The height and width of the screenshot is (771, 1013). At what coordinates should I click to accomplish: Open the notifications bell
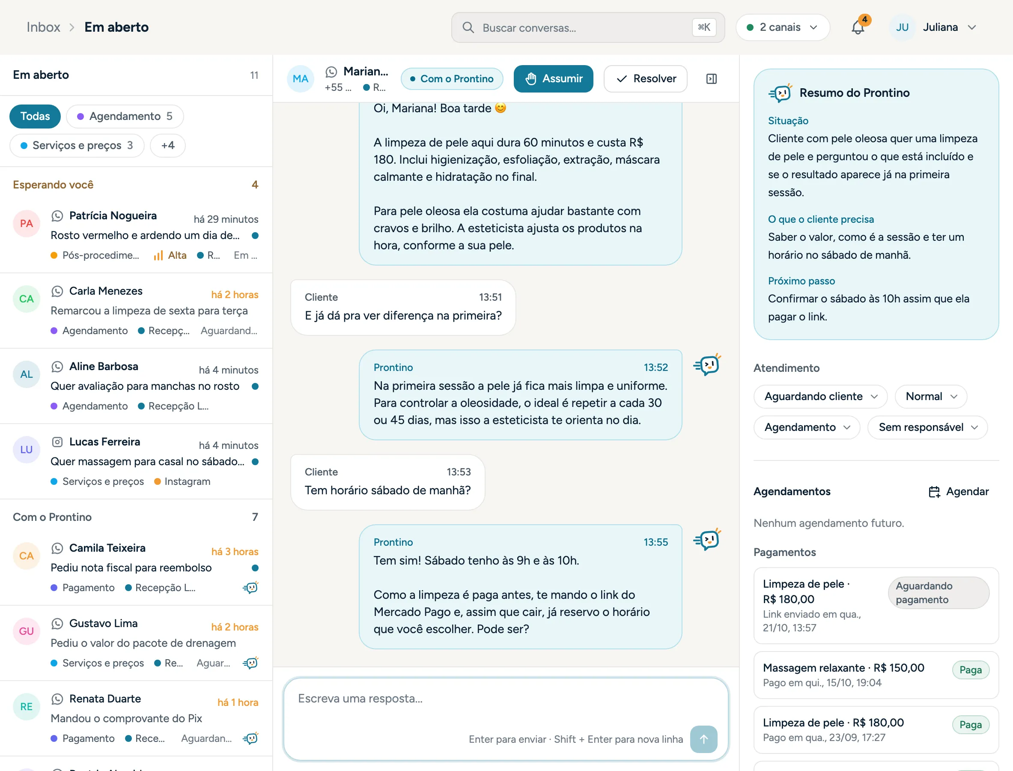(858, 27)
